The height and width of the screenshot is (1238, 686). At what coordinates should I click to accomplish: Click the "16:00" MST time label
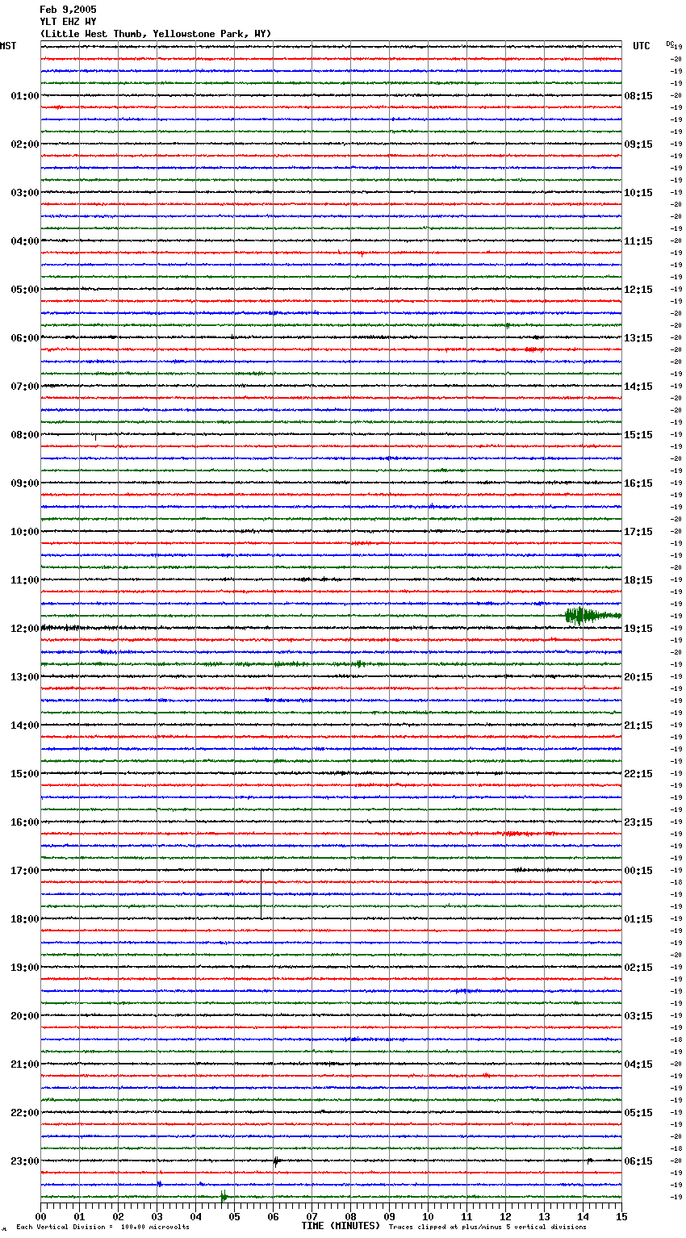(x=25, y=822)
